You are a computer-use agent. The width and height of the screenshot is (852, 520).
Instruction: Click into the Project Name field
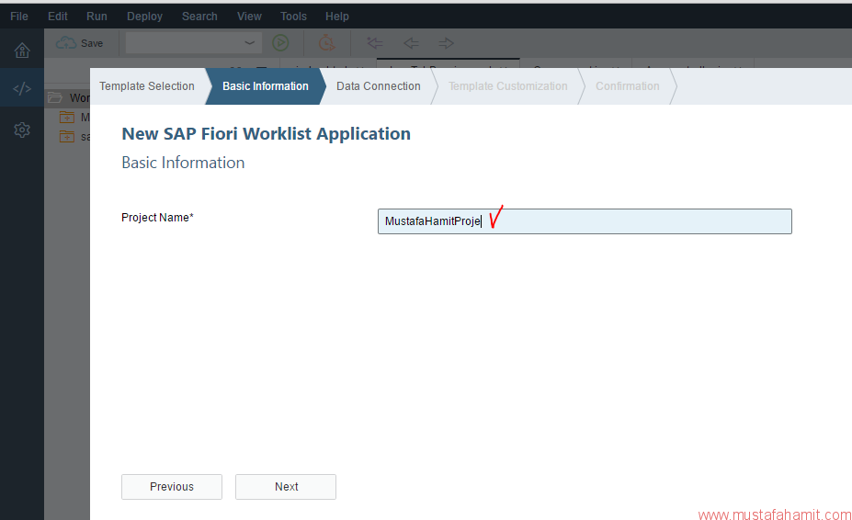tap(585, 221)
